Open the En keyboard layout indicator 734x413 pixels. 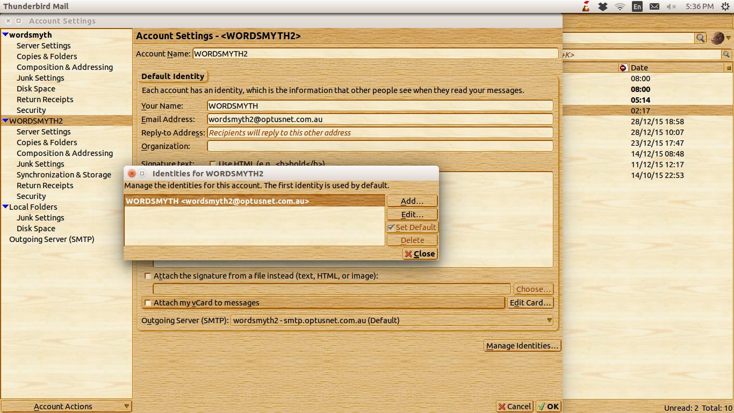[x=637, y=6]
